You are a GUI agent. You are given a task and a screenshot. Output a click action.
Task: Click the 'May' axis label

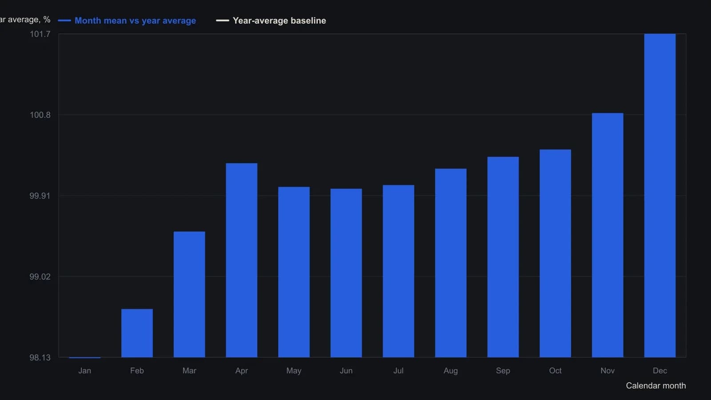(x=294, y=371)
